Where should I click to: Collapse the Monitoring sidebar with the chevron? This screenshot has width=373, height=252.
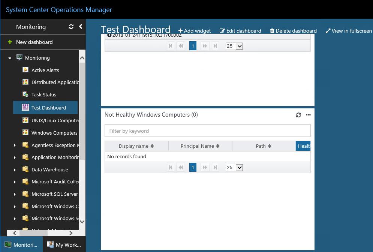tap(81, 26)
